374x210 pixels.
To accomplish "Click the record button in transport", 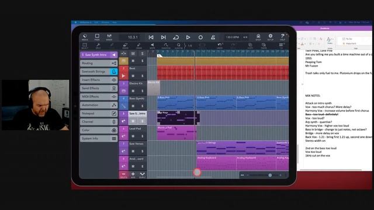I will click(x=200, y=37).
